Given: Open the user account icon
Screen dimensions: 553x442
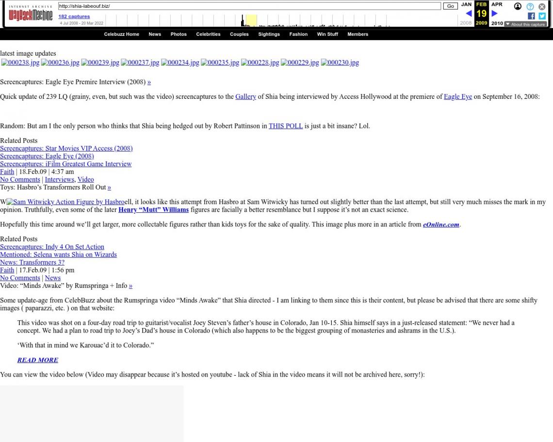Looking at the screenshot, I should pos(518,6).
